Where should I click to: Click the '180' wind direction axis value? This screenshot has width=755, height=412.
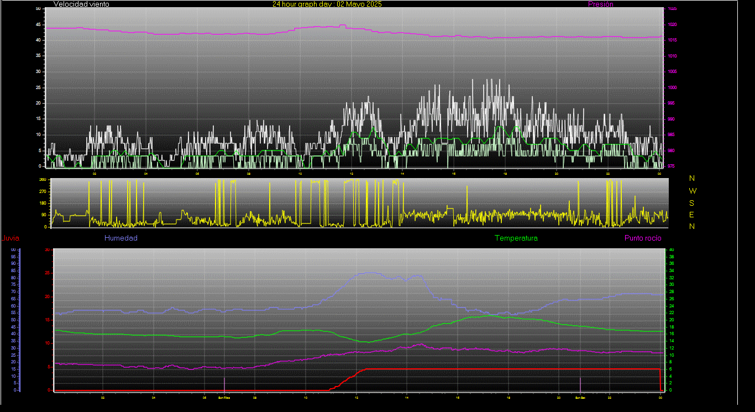(x=42, y=203)
